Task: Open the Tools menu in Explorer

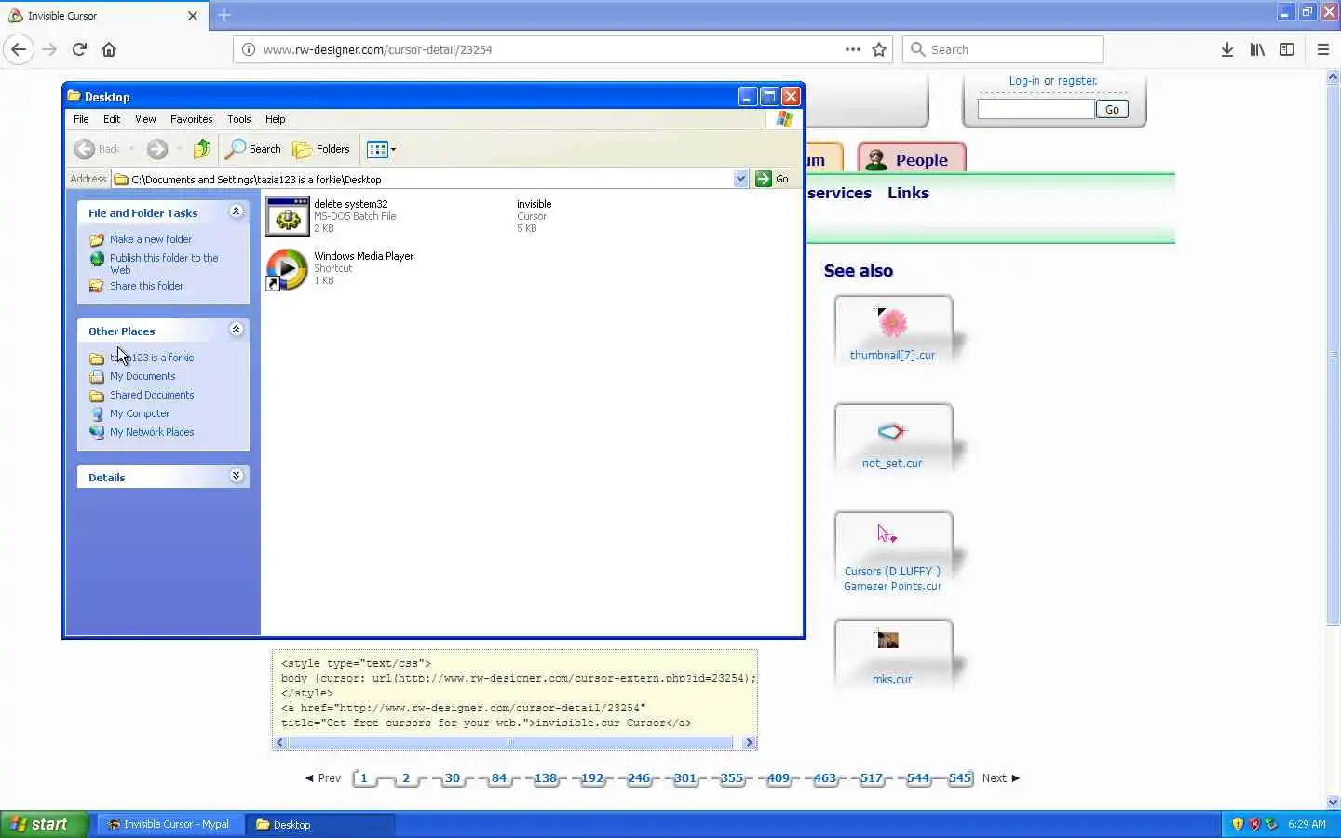Action: (238, 119)
